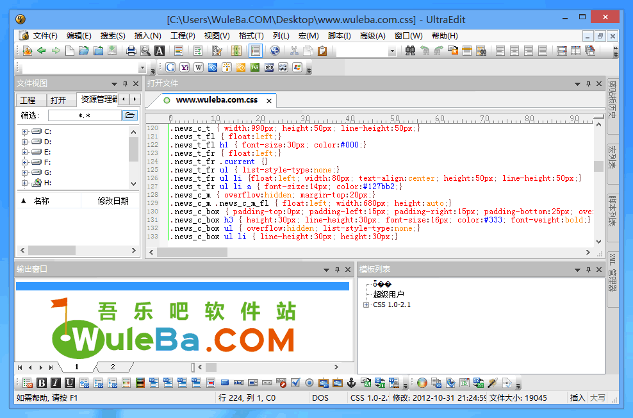Viewport: 633px width, 418px height.
Task: Click the Column Mode icon in toolbar
Action: (x=236, y=51)
